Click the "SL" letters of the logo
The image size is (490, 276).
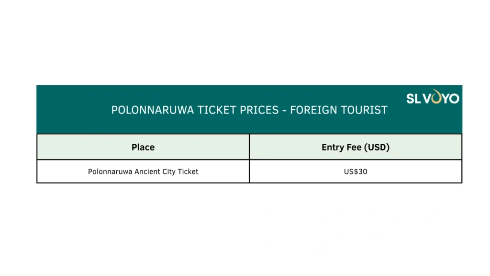coord(413,98)
